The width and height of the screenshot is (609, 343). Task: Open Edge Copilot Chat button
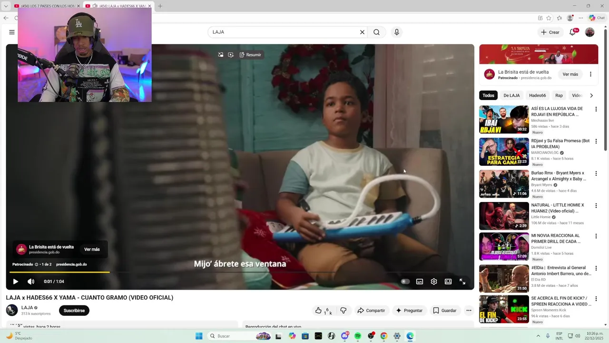(597, 18)
